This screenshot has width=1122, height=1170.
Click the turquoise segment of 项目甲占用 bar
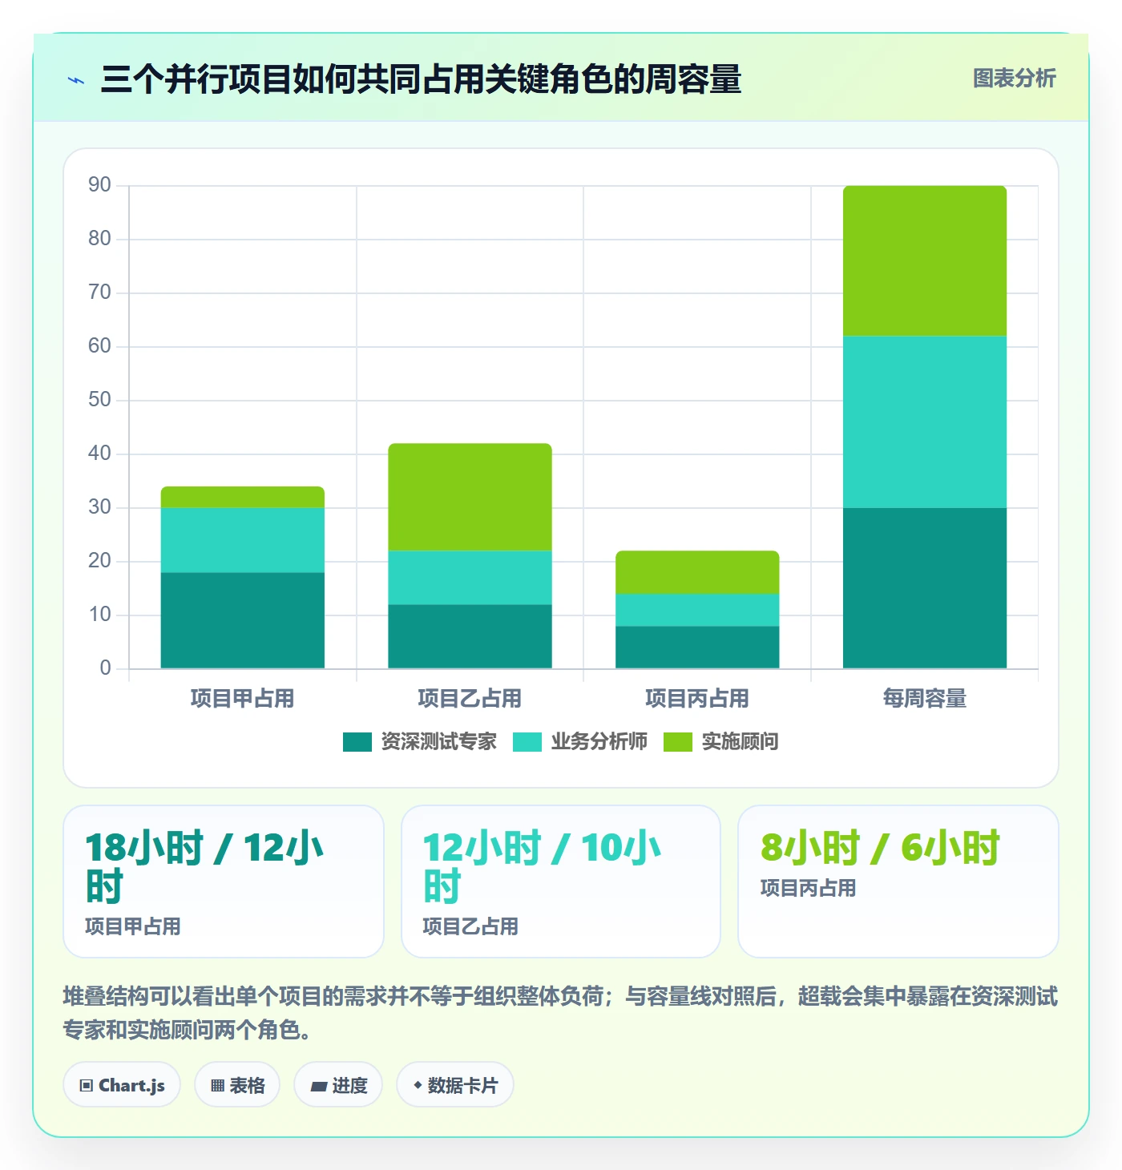click(243, 540)
